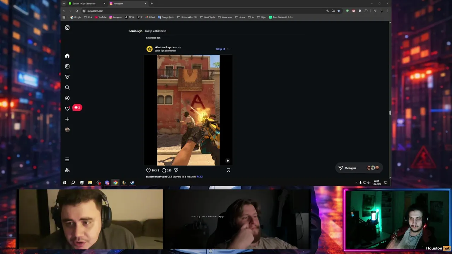Open skinsmonkeycom profile picture in post header

(149, 49)
